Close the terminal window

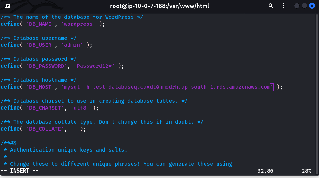coord(312,6)
